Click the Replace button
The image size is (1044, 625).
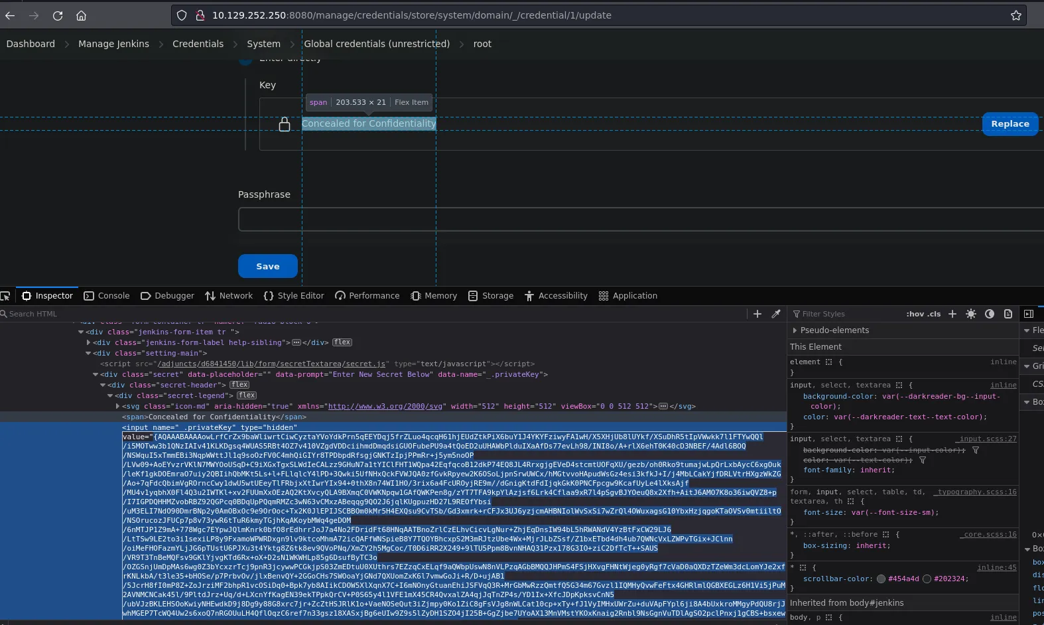tap(1010, 124)
